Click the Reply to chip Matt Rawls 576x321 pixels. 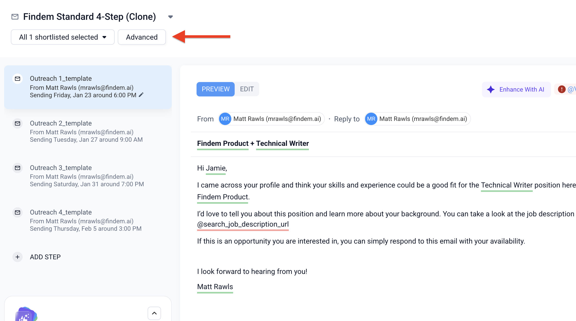418,119
